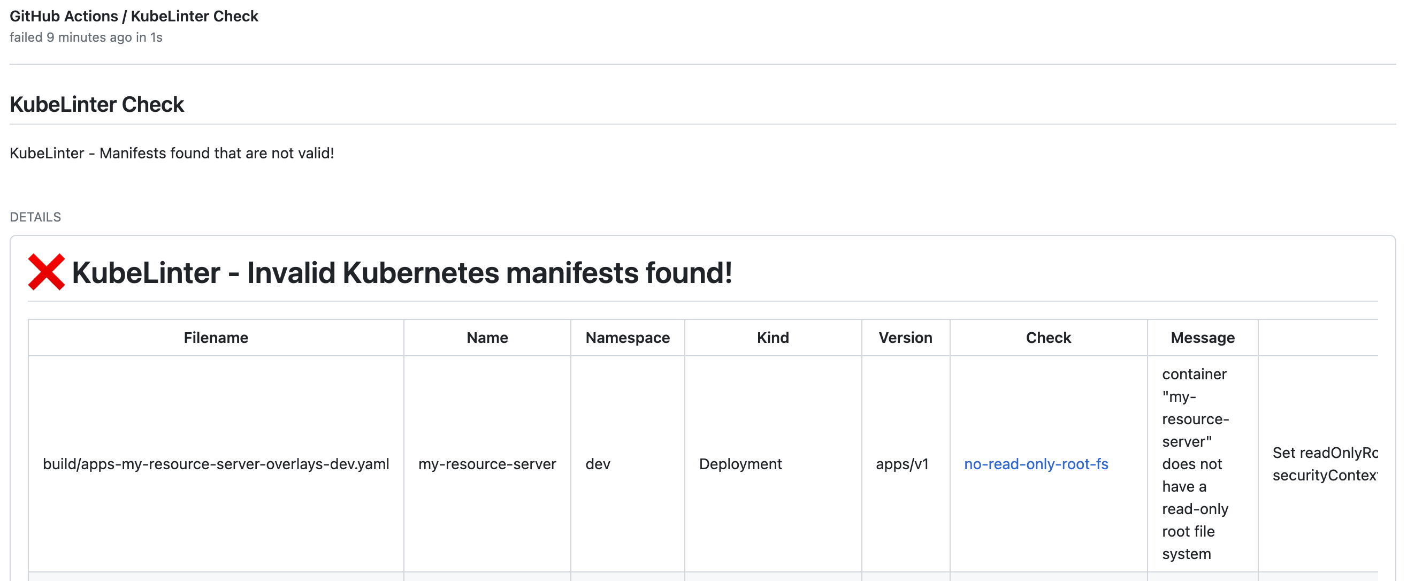This screenshot has height=581, width=1407.
Task: Click the Namespace column header
Action: pos(627,338)
